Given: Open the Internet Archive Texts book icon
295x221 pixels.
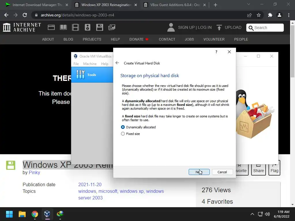Looking at the screenshot, I should pos(63,27).
